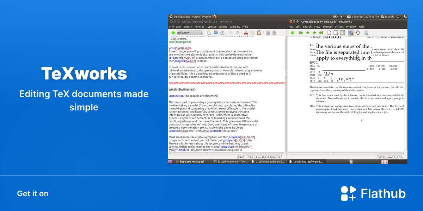Click the volume speaker icon in panel
Image resolution: width=423 pixels, height=211 pixels.
(x=342, y=17)
